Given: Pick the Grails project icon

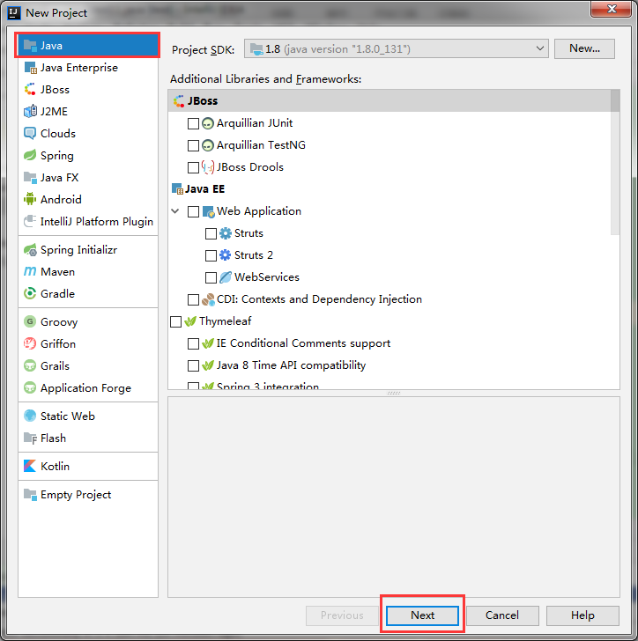Looking at the screenshot, I should tap(30, 366).
